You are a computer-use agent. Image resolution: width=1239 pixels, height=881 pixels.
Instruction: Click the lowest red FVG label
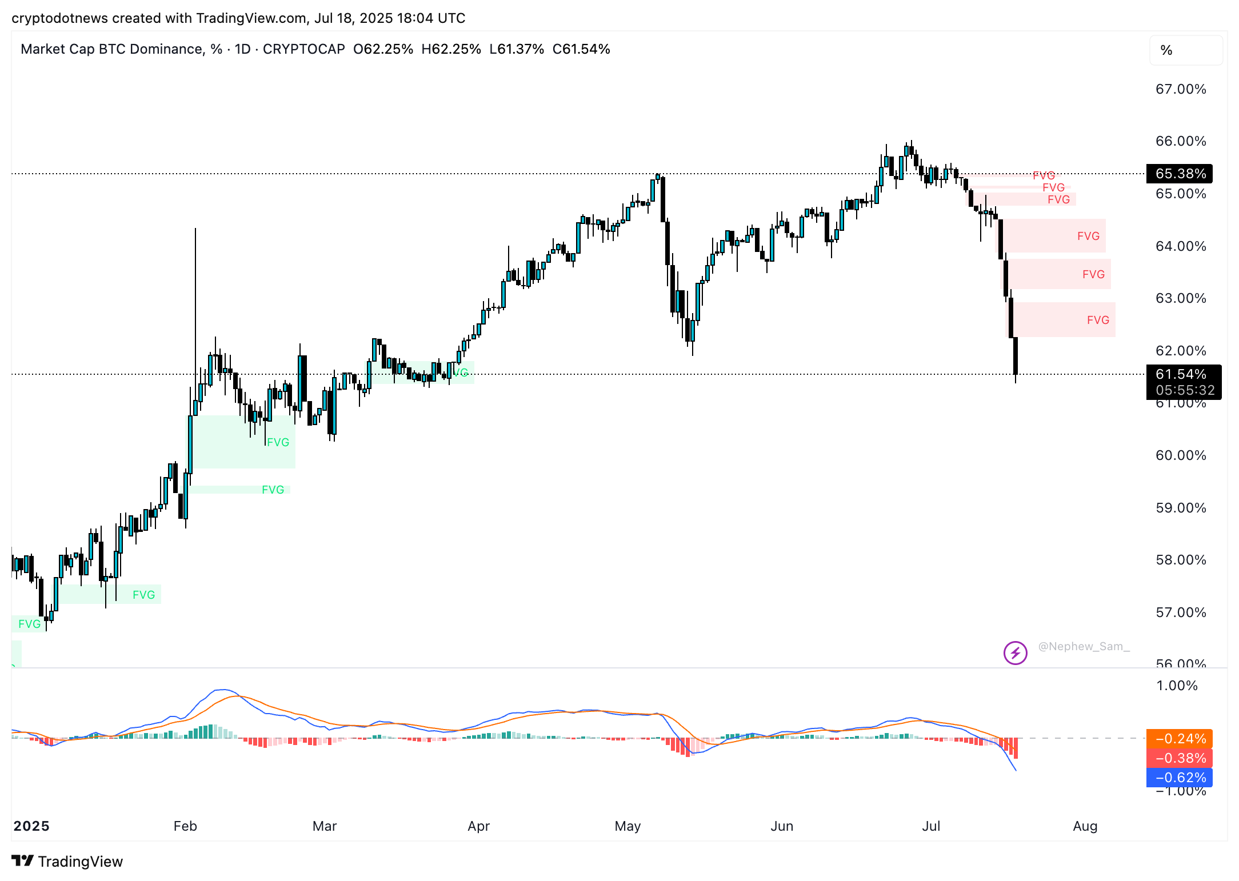coord(1097,320)
